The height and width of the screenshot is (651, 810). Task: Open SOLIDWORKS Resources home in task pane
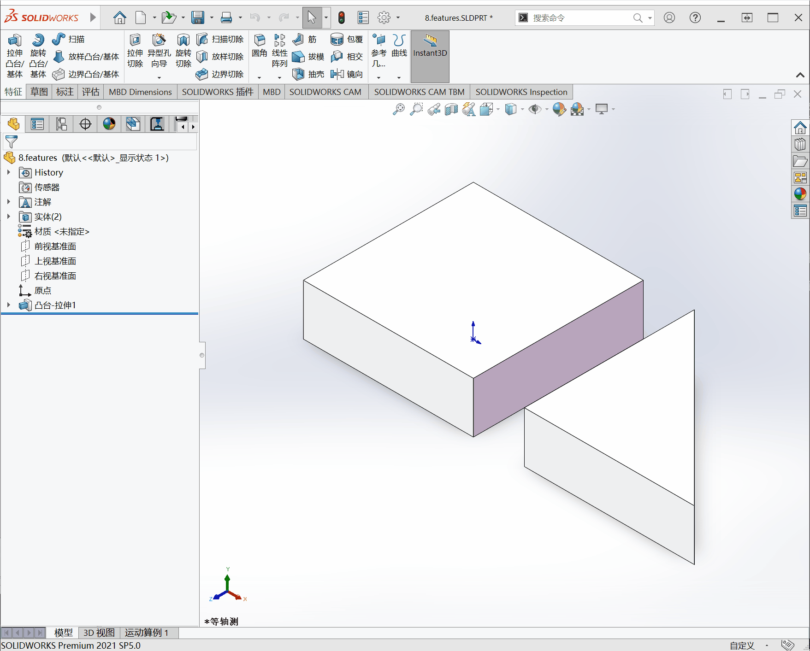pos(800,128)
